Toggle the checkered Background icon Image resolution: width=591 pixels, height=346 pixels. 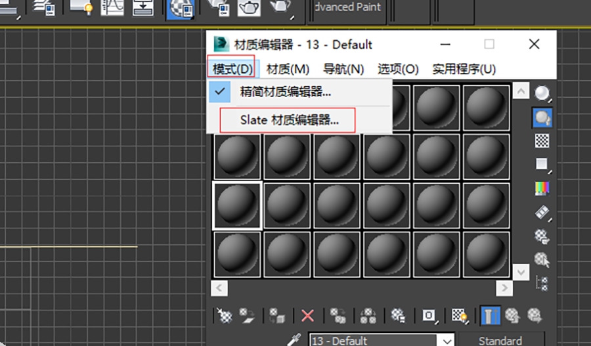542,141
